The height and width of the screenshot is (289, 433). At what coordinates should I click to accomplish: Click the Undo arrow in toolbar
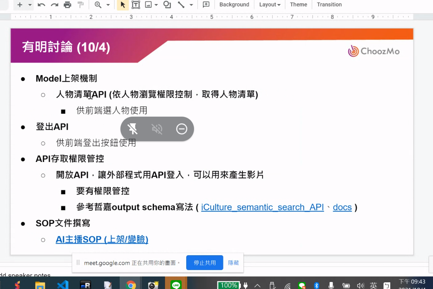pyautogui.click(x=41, y=5)
